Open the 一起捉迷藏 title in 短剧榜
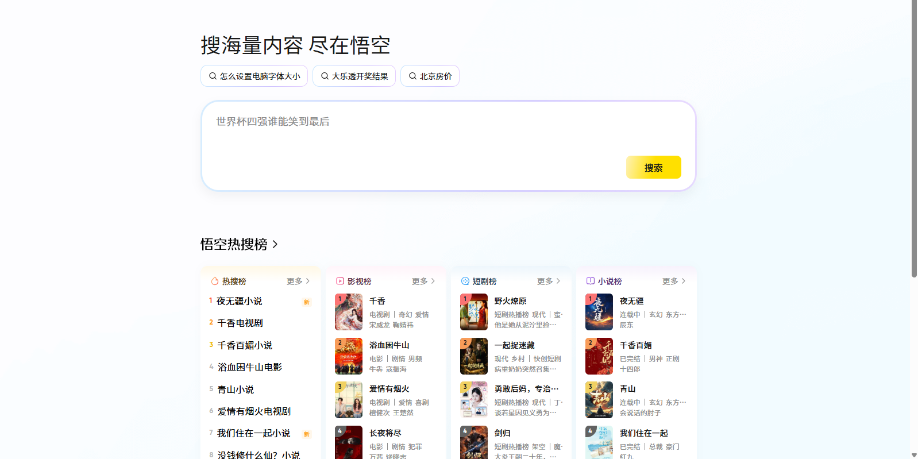Image resolution: width=918 pixels, height=459 pixels. tap(514, 345)
